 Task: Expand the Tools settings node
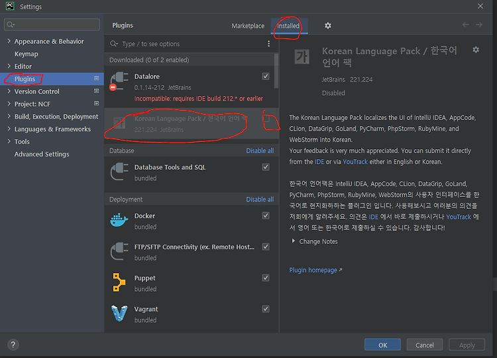pos(9,141)
